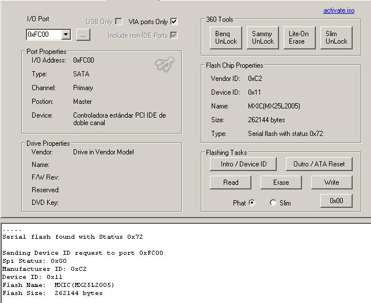Click the I/O Address value 0xFC00 in Port Properties
This screenshot has width=371, height=303.
(83, 60)
